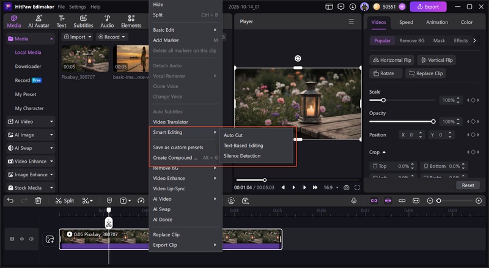Viewport: 489px width, 268px height.
Task: Open the layout switcher icon in the title bar
Action: pos(329,7)
